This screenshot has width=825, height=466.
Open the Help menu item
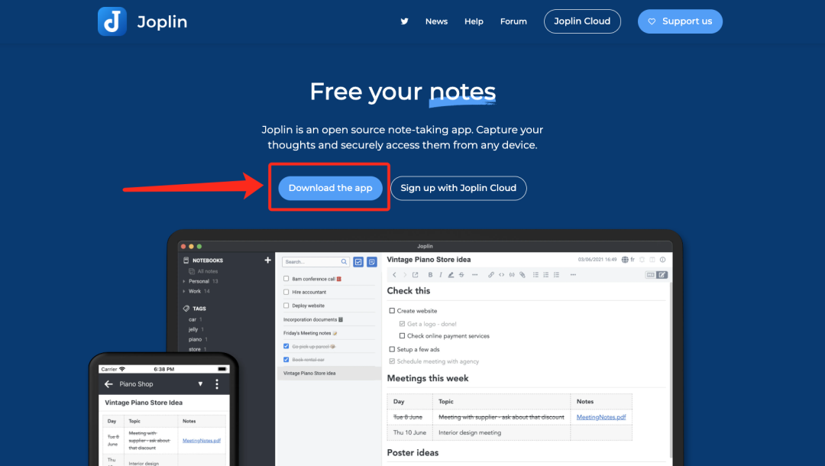(x=474, y=21)
